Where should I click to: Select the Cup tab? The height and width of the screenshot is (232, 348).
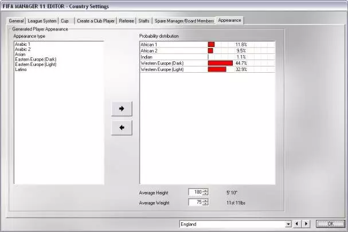(x=65, y=21)
